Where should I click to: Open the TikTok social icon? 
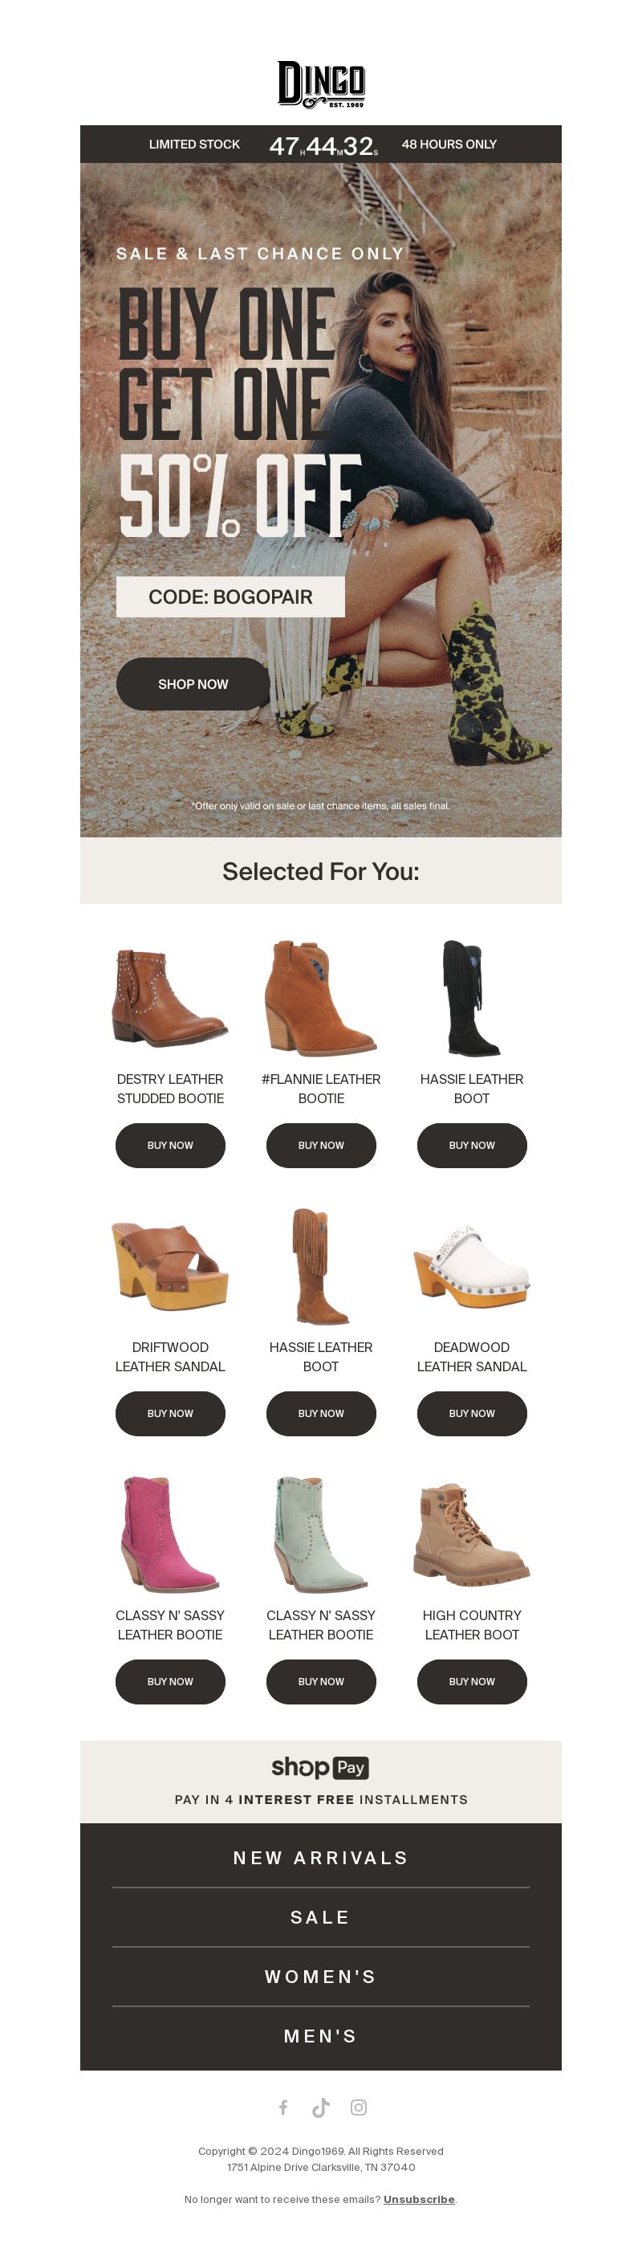click(320, 2107)
